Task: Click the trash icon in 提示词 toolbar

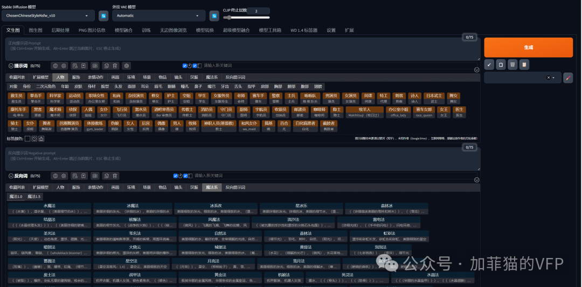Action: 115,66
